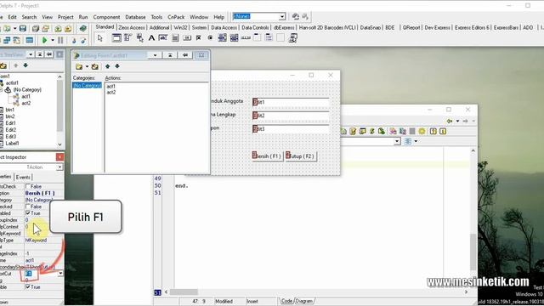Select the arrow pointer tool in palette

tap(100, 38)
